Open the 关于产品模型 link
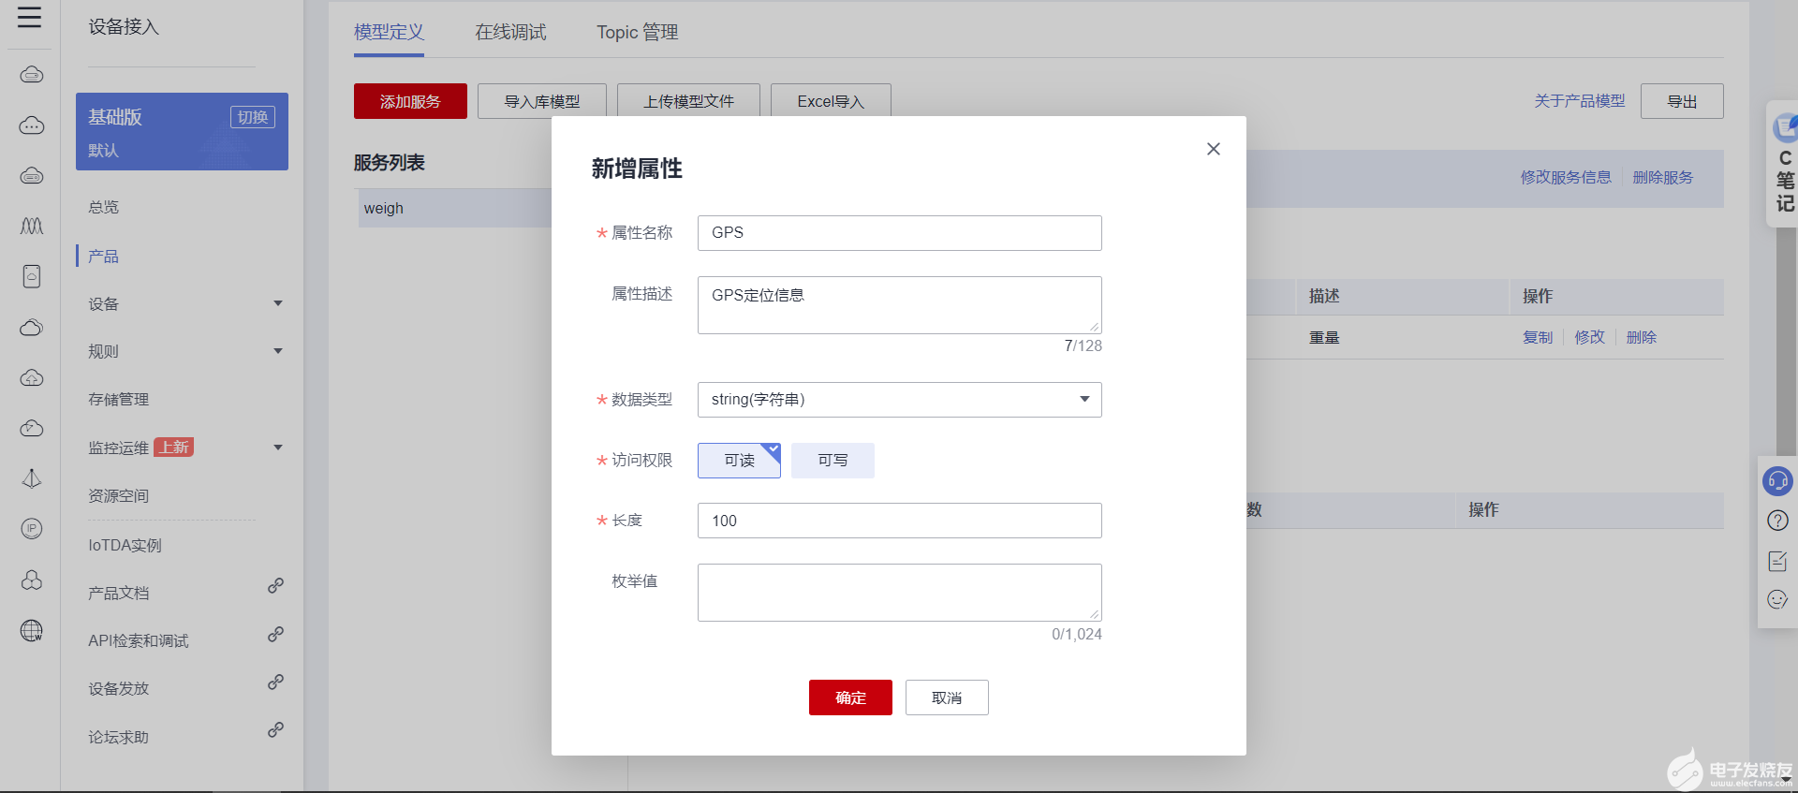The width and height of the screenshot is (1798, 793). [1580, 100]
